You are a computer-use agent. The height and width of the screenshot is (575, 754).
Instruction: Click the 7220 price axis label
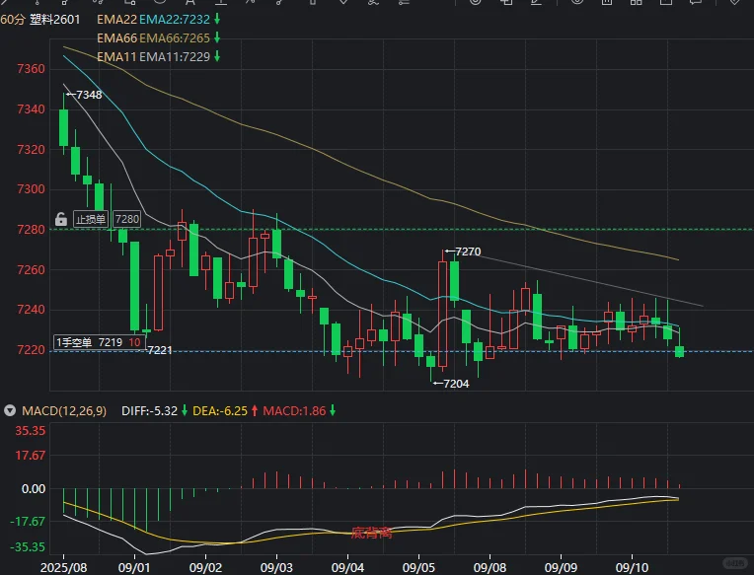31,350
